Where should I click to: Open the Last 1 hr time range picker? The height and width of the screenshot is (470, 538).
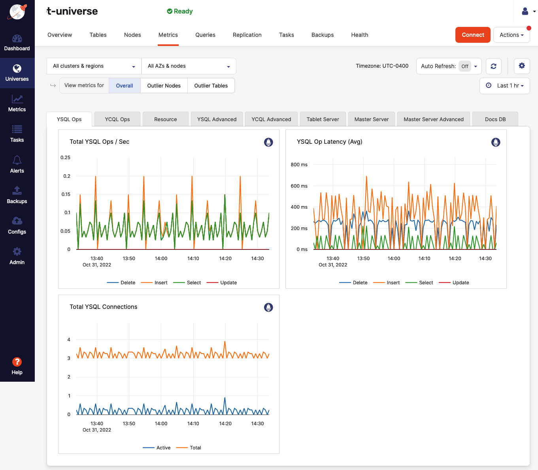point(504,86)
